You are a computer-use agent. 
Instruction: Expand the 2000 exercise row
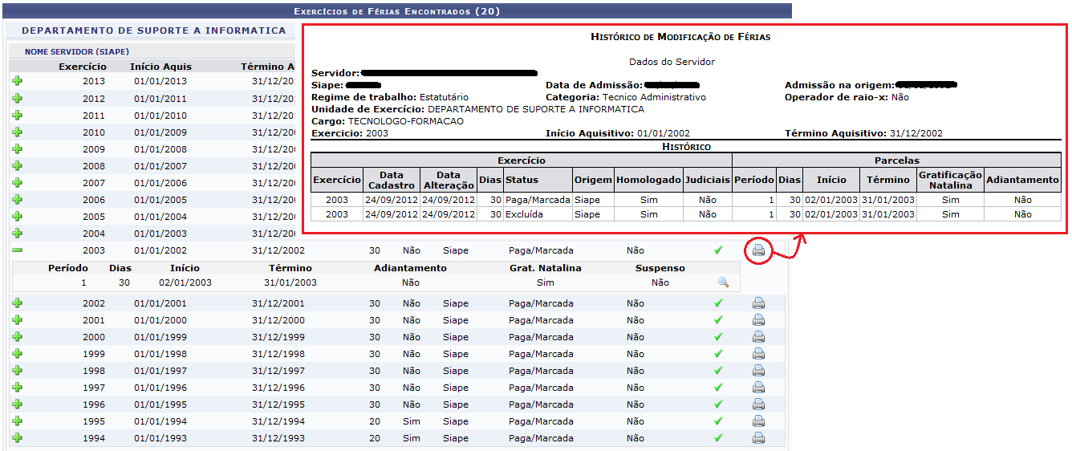pyautogui.click(x=17, y=336)
